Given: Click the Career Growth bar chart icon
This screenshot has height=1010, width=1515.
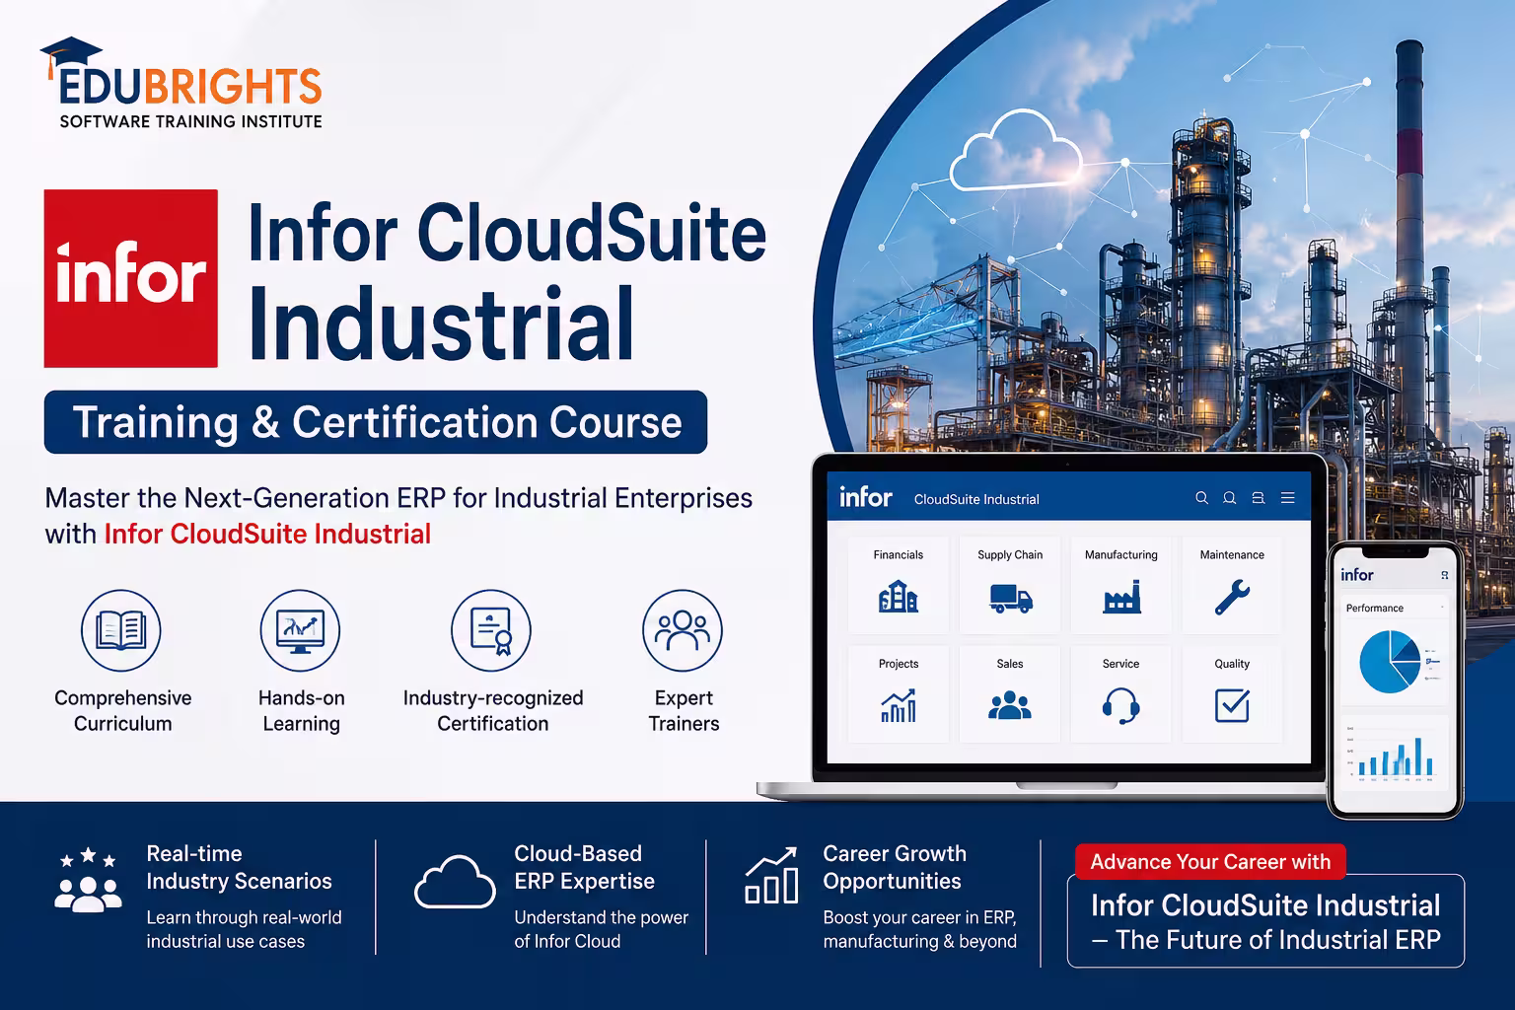Looking at the screenshot, I should [771, 875].
